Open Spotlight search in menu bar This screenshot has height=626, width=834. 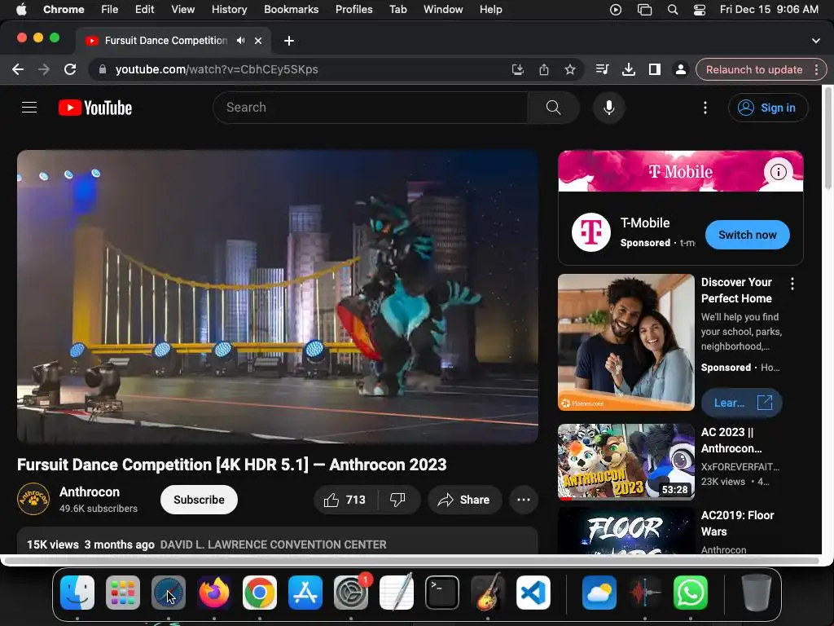[672, 10]
